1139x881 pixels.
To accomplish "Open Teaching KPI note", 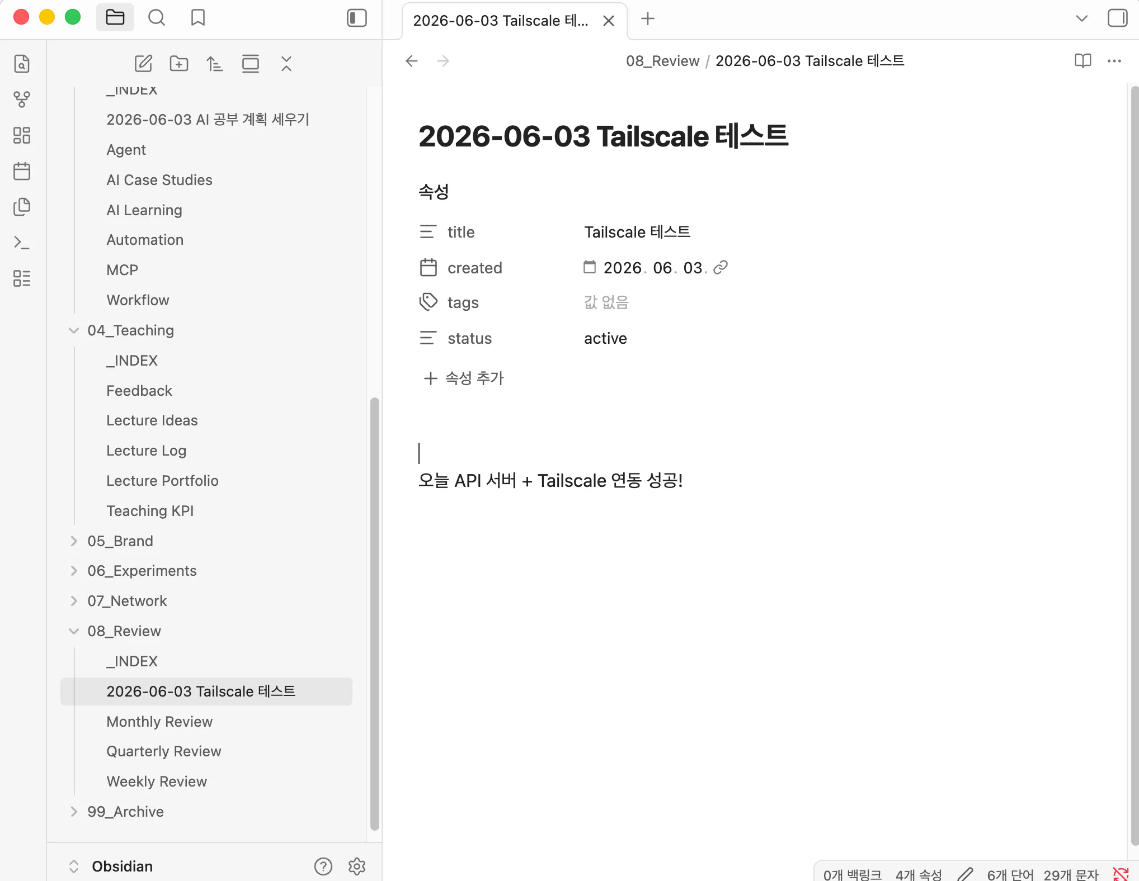I will [150, 511].
